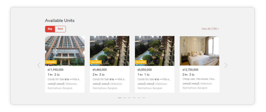Switch listings to Buy
266x112 pixels.
(x=50, y=29)
